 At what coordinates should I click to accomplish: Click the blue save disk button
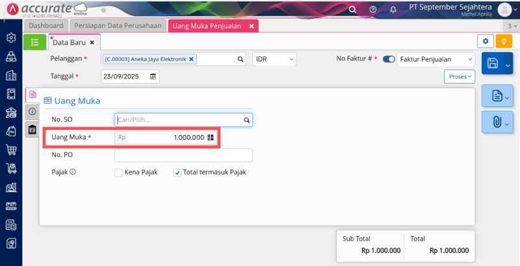(x=493, y=63)
